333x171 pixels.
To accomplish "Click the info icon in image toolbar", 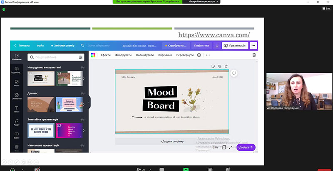I will [x=199, y=55].
